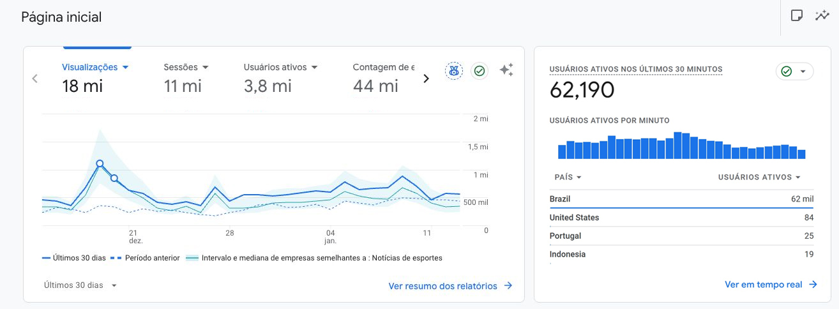Open the AI insights sparkle icon

pyautogui.click(x=506, y=70)
